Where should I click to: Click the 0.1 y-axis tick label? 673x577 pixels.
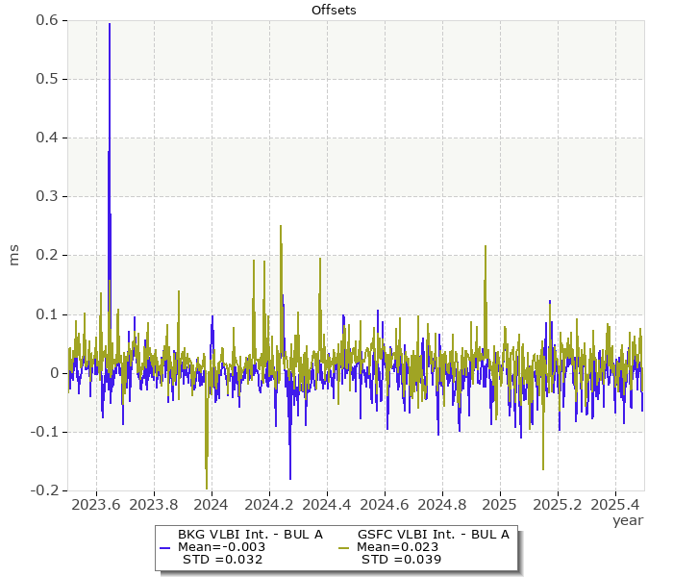click(x=47, y=314)
